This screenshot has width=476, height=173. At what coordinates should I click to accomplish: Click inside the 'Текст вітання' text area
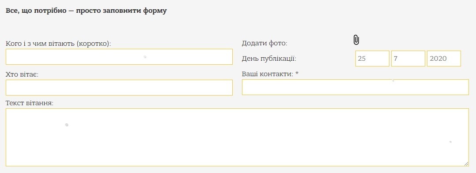[237, 137]
